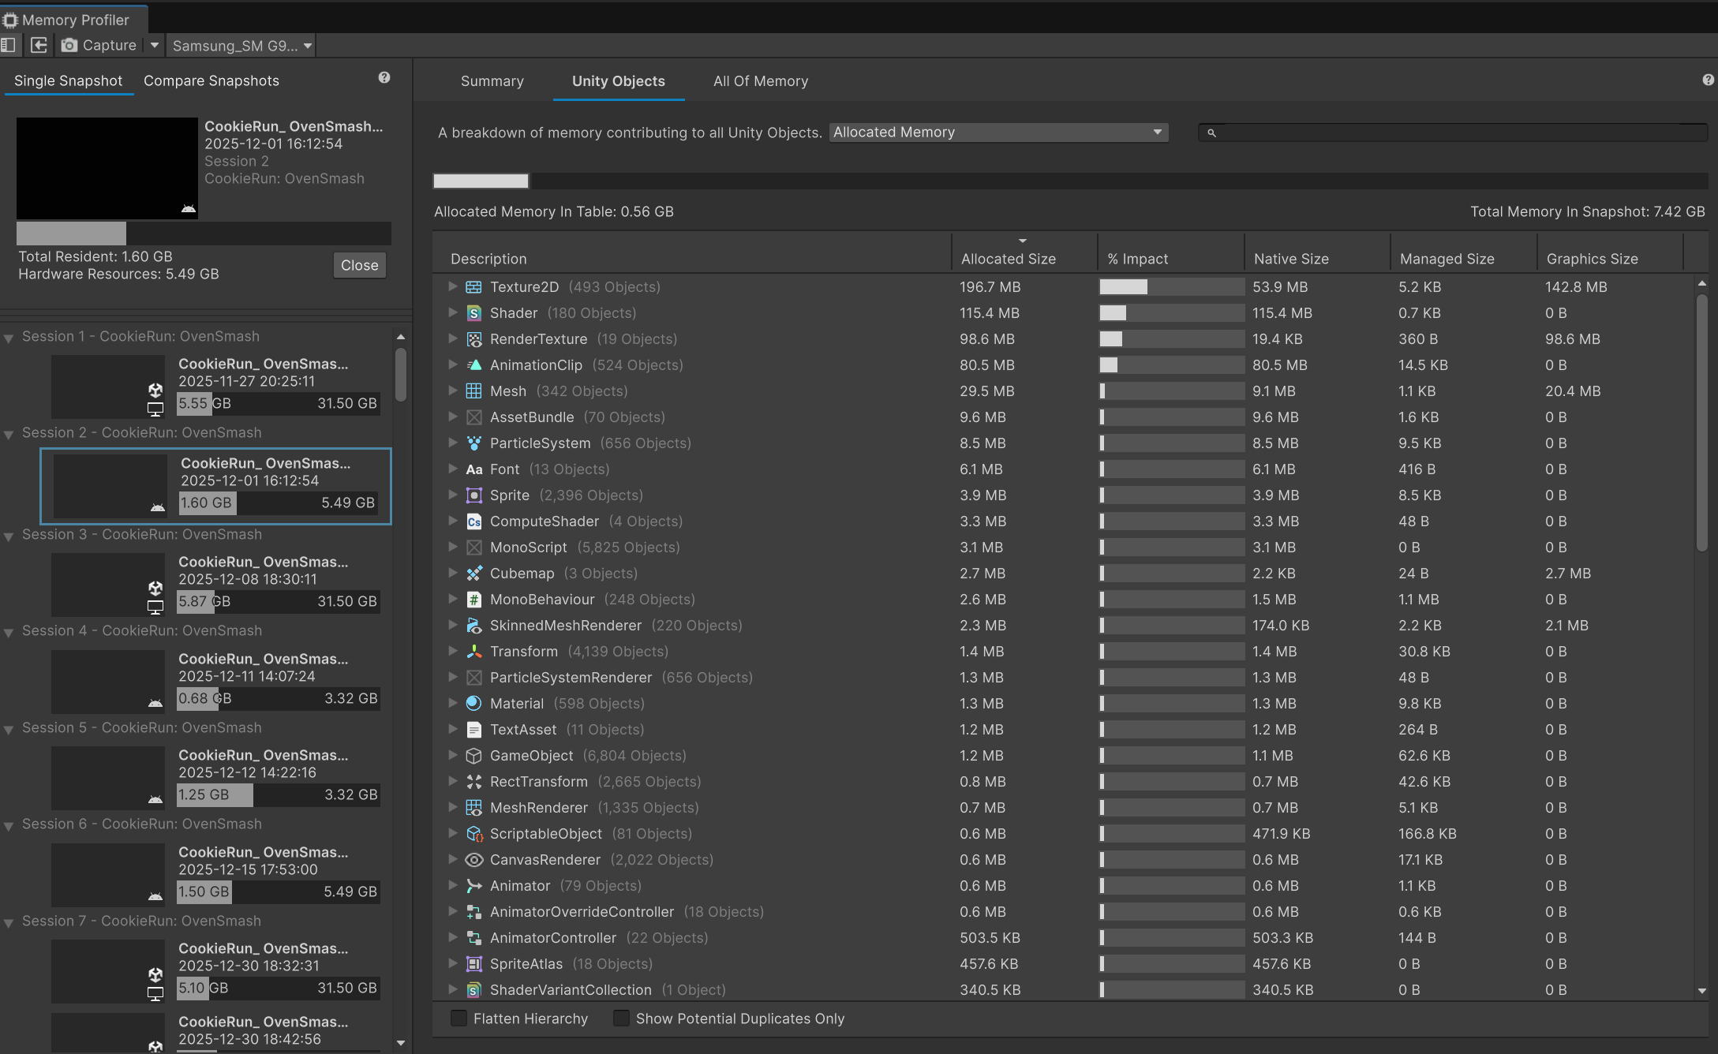Toggle the snapshot panel icon in toolbar
This screenshot has width=1718, height=1054.
9,45
